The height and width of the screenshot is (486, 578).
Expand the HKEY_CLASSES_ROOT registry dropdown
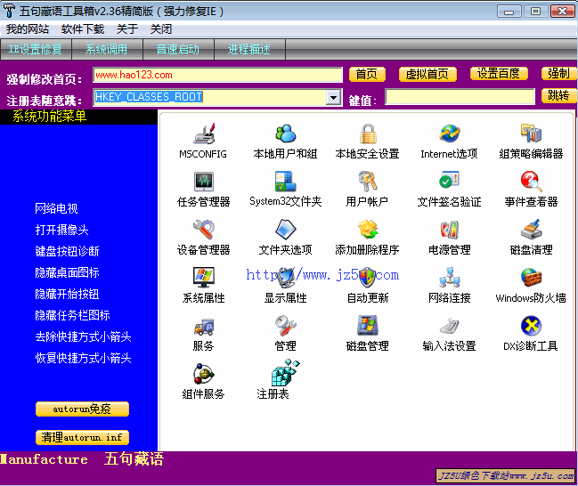pos(334,98)
